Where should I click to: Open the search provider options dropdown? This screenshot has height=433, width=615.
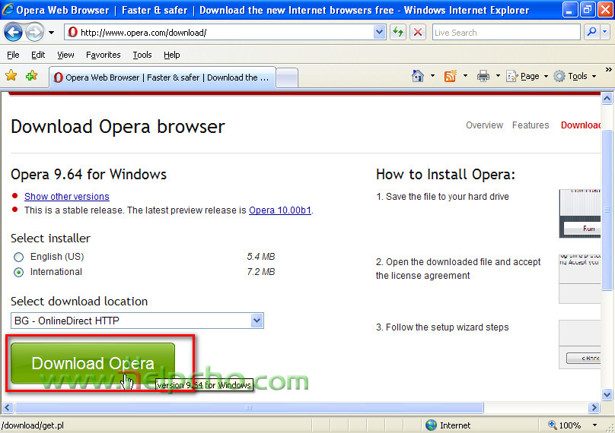[x=605, y=32]
